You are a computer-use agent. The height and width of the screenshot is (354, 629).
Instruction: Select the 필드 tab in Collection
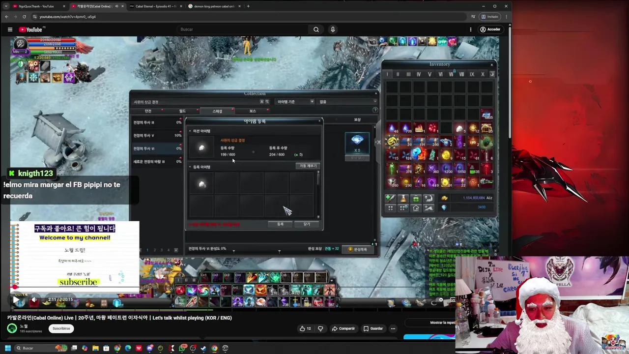click(182, 111)
